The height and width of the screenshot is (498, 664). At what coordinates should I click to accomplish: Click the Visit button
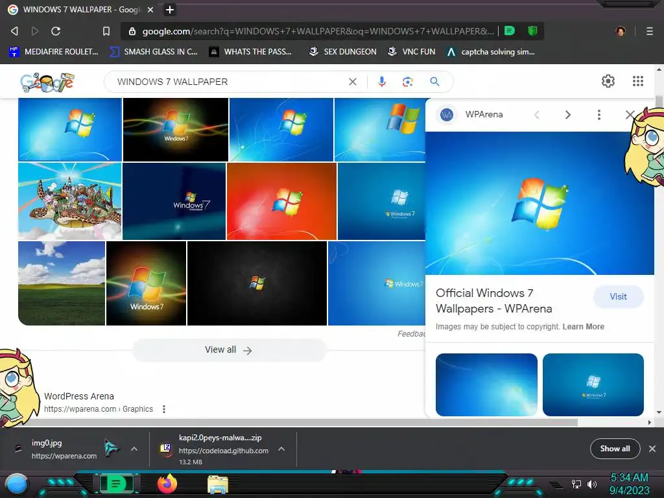coord(618,296)
